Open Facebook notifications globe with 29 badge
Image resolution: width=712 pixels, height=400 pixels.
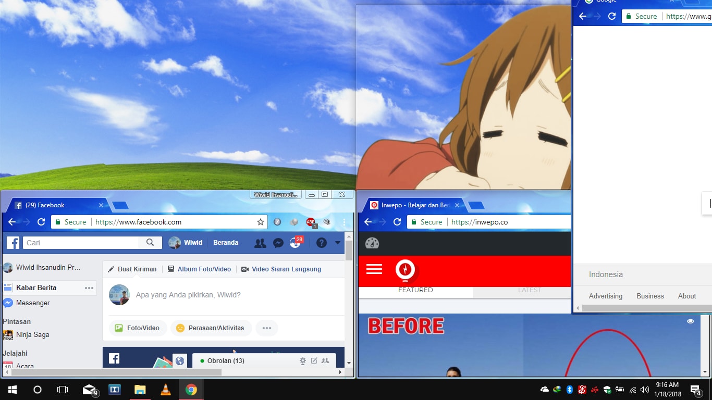click(x=295, y=243)
